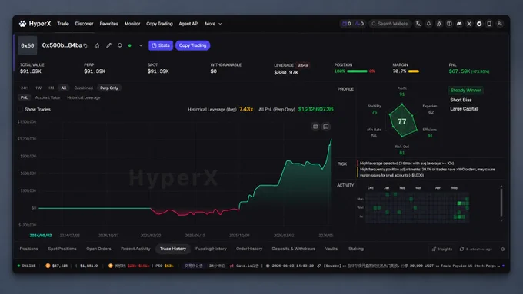Click the user account icon at top right
The height and width of the screenshot is (294, 523).
(499, 24)
